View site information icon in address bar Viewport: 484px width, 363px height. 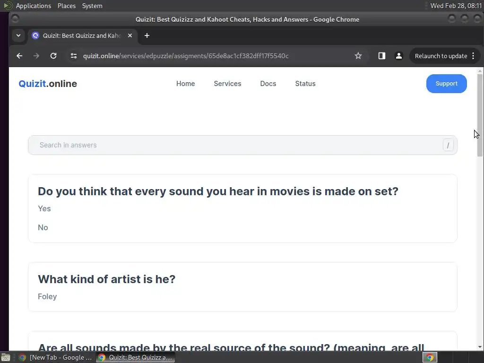click(x=73, y=56)
